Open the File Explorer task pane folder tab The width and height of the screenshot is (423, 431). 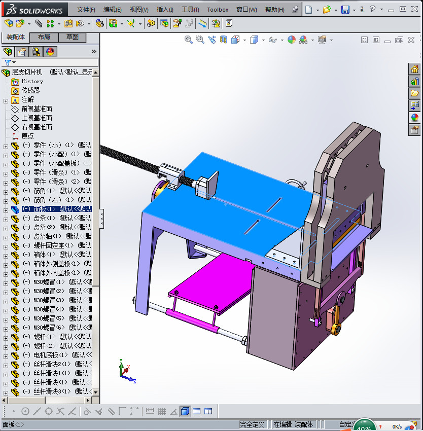pyautogui.click(x=414, y=93)
